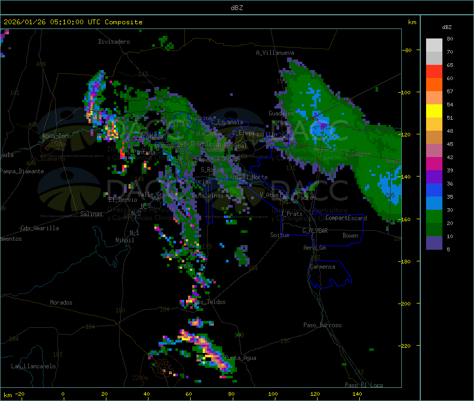Select the 'C_Española' label
The width and height of the screenshot is (474, 401).
[228, 122]
